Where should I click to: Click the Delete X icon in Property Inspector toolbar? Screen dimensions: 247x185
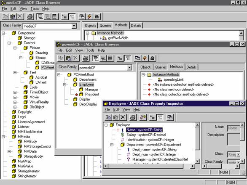pos(123,117)
